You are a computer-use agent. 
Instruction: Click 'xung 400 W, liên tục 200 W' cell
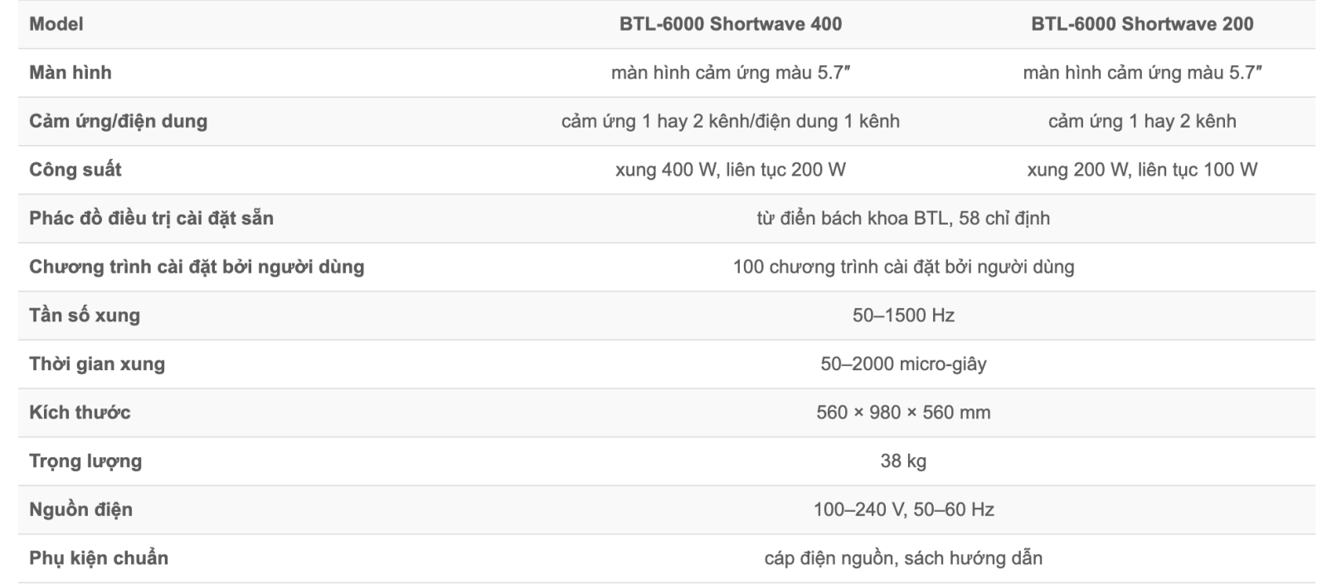730,170
